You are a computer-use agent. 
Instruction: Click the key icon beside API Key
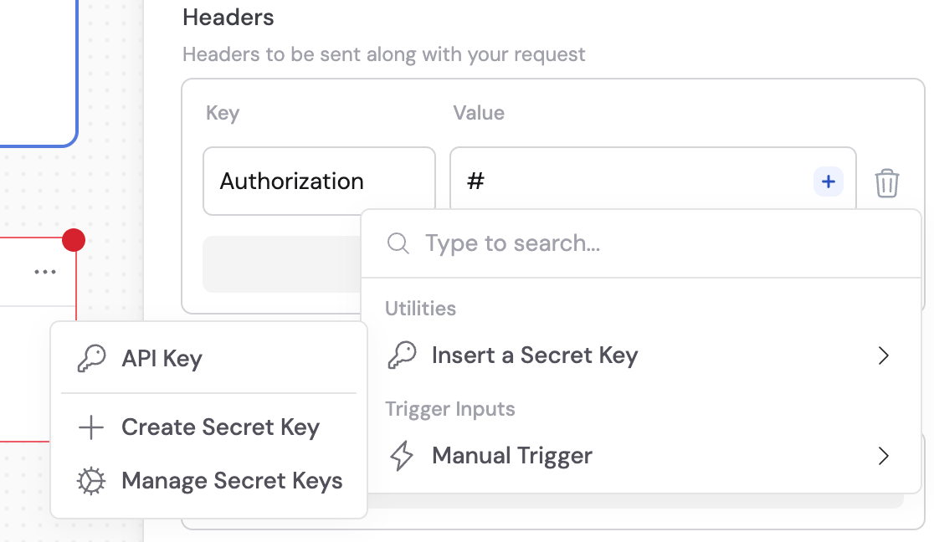point(90,357)
